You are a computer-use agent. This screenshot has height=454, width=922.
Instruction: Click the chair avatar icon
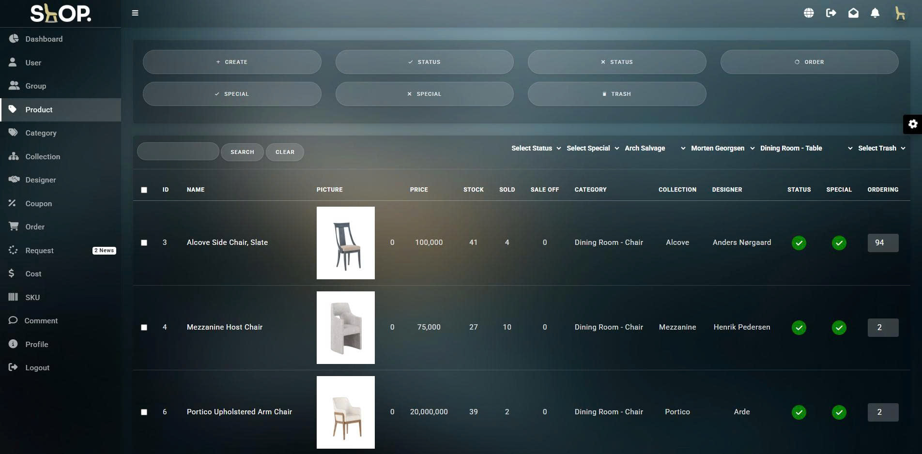coord(900,13)
